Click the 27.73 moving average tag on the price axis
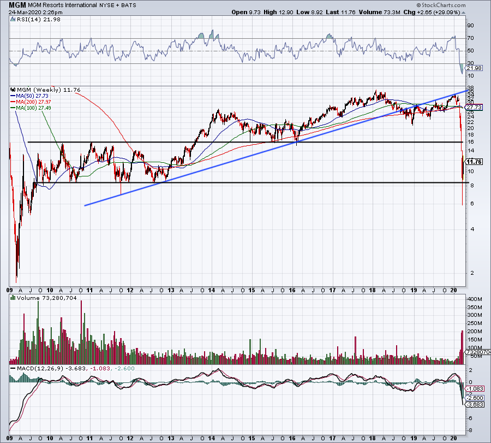Image resolution: width=491 pixels, height=443 pixels. pyautogui.click(x=474, y=107)
